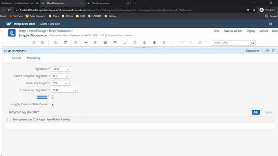Click the grayed undo step icon
The width and height of the screenshot is (278, 156).
(x=182, y=42)
